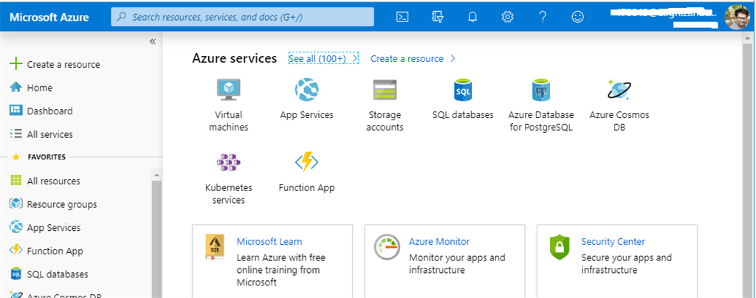Image resolution: width=756 pixels, height=298 pixels.
Task: Click the Security Center shield icon
Action: pos(560,247)
